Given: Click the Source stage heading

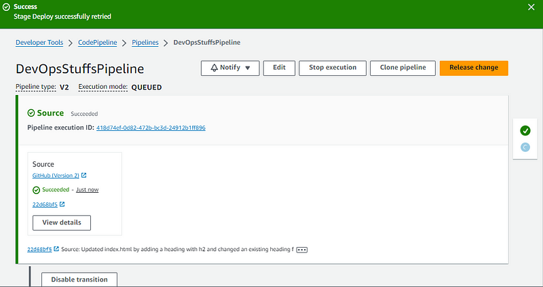Looking at the screenshot, I should tap(50, 113).
